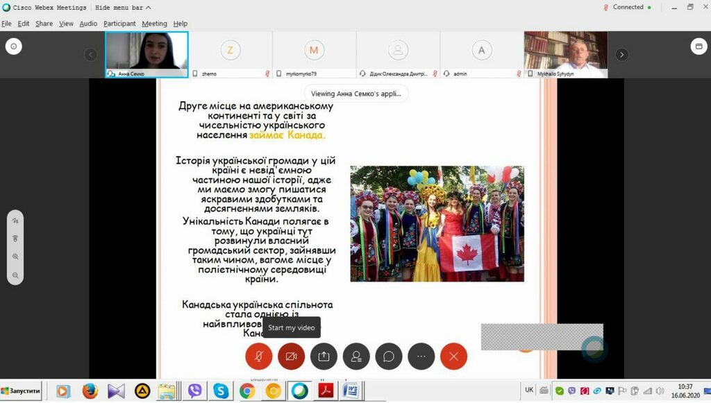Image resolution: width=711 pixels, height=403 pixels.
Task: Start my video with the camera button
Action: click(291, 356)
